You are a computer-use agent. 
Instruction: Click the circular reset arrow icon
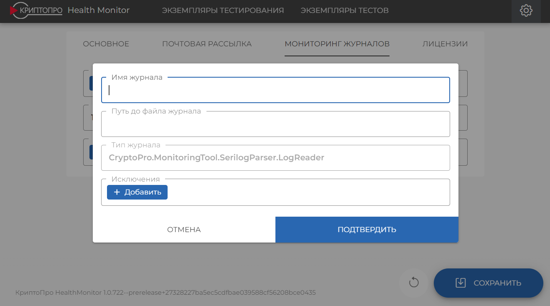[414, 283]
